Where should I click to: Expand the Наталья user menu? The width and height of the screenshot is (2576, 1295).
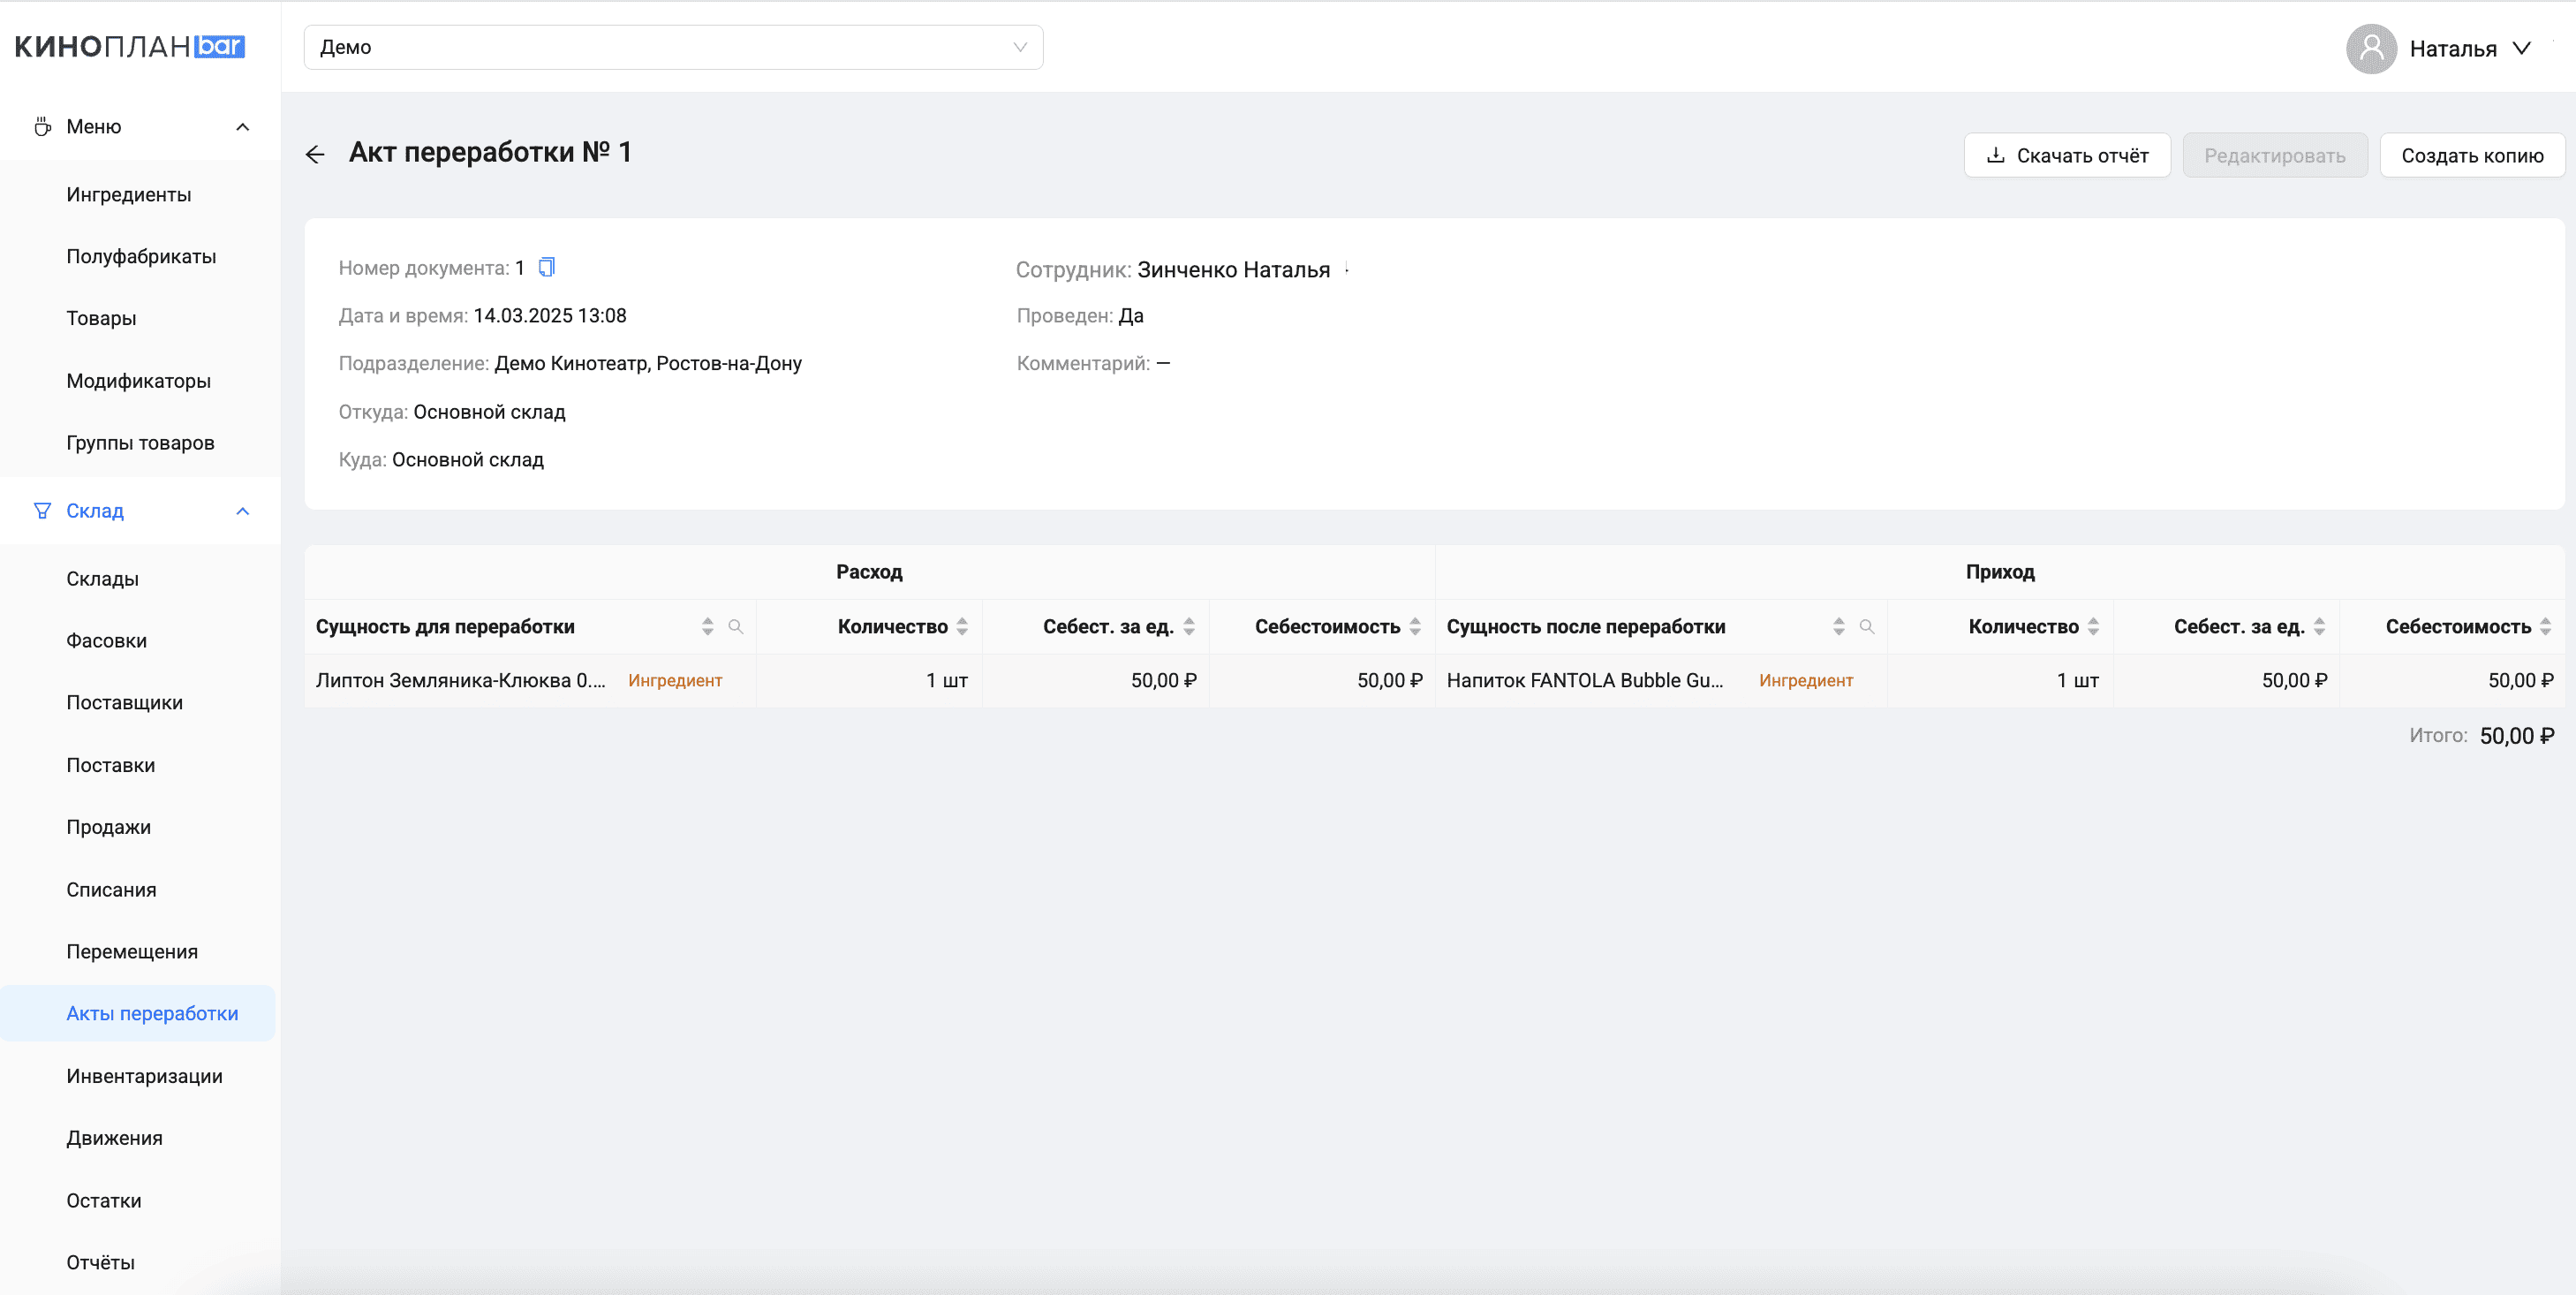[2522, 48]
